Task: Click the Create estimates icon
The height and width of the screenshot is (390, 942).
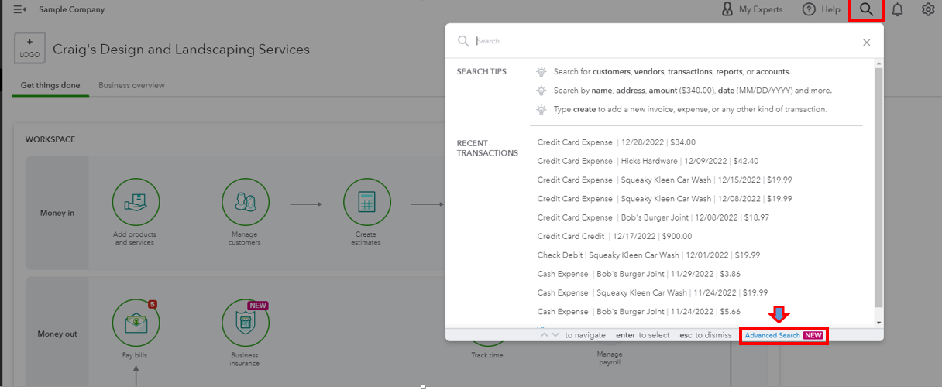Action: (366, 203)
